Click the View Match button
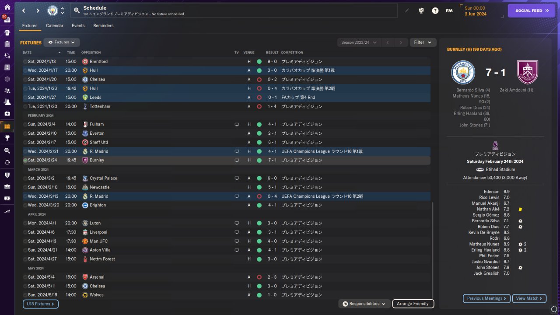Viewport: 560px width, 315px height. coord(529,298)
